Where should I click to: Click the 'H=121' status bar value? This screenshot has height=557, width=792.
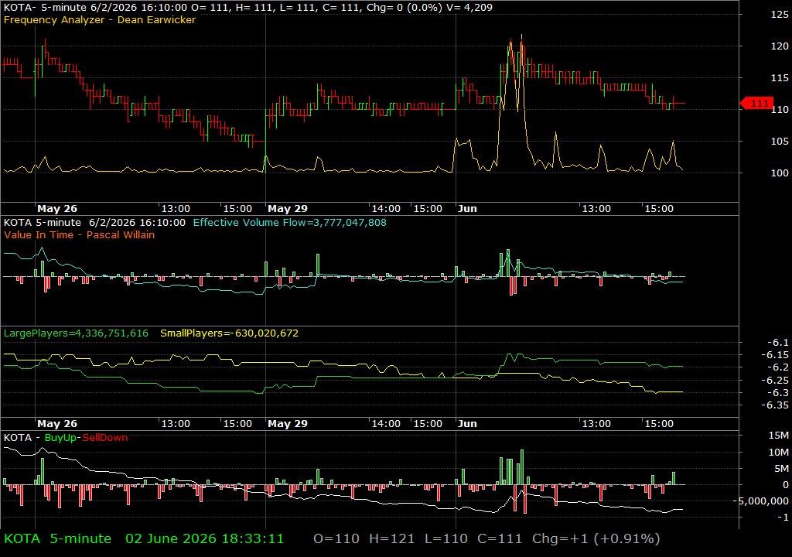392,538
